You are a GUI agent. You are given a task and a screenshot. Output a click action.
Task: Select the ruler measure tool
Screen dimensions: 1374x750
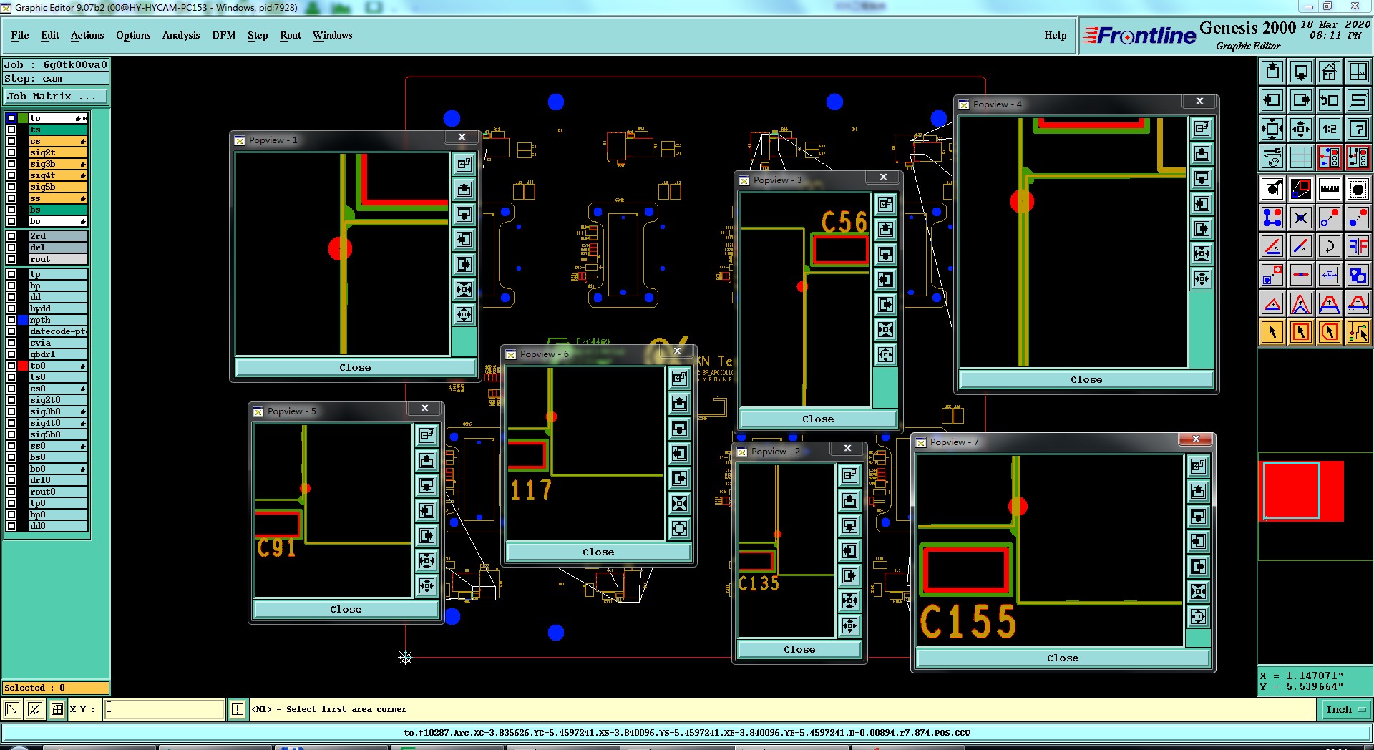coord(1329,189)
